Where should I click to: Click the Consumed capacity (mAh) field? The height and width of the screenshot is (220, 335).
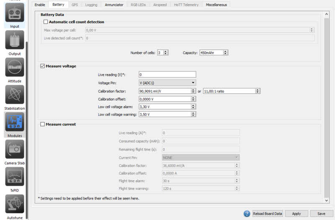[201, 141]
